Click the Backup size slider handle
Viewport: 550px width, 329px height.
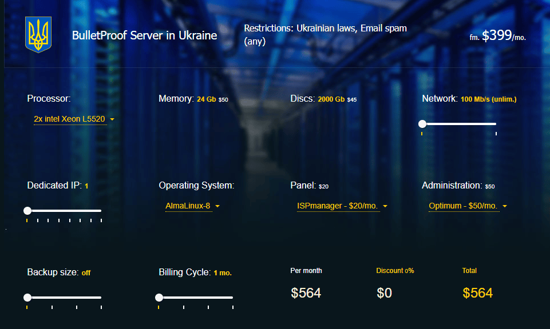click(x=27, y=298)
